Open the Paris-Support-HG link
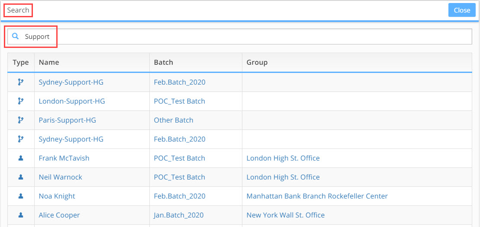The image size is (480, 227). click(68, 120)
